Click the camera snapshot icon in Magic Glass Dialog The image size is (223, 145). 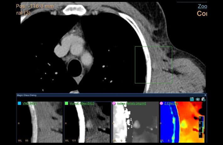(x=198, y=99)
